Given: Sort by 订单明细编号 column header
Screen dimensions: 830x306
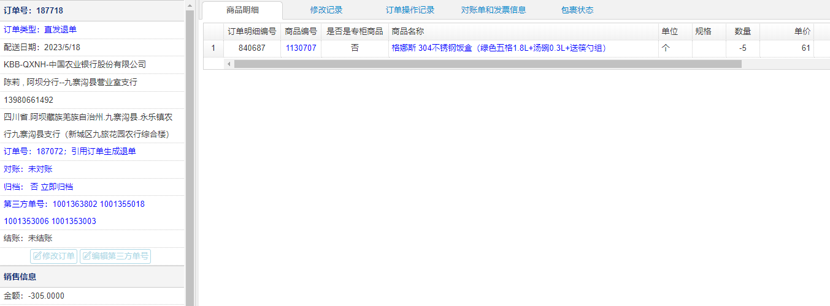Looking at the screenshot, I should click(252, 31).
